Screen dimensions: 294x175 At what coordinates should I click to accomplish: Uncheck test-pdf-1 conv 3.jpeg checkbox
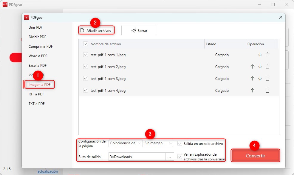click(x=86, y=79)
